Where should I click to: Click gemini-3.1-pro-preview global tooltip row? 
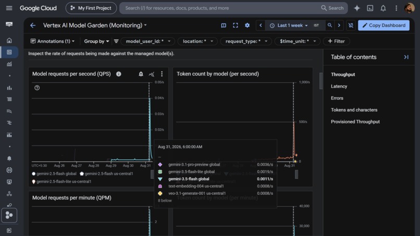point(215,165)
